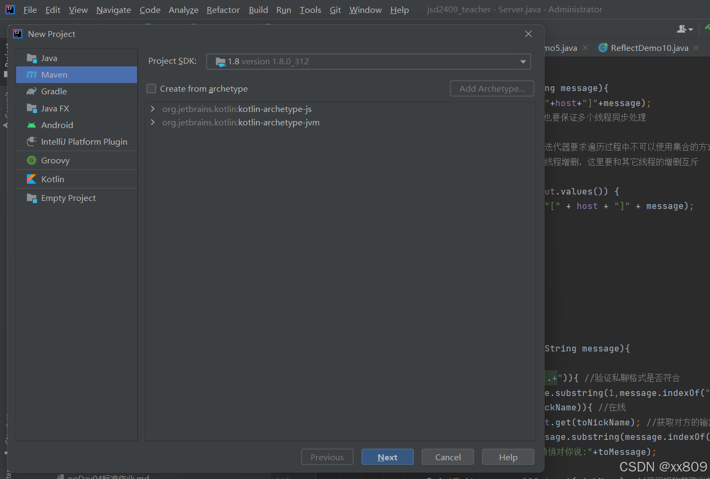The height and width of the screenshot is (479, 710).
Task: Open the Analyze menu
Action: [184, 10]
